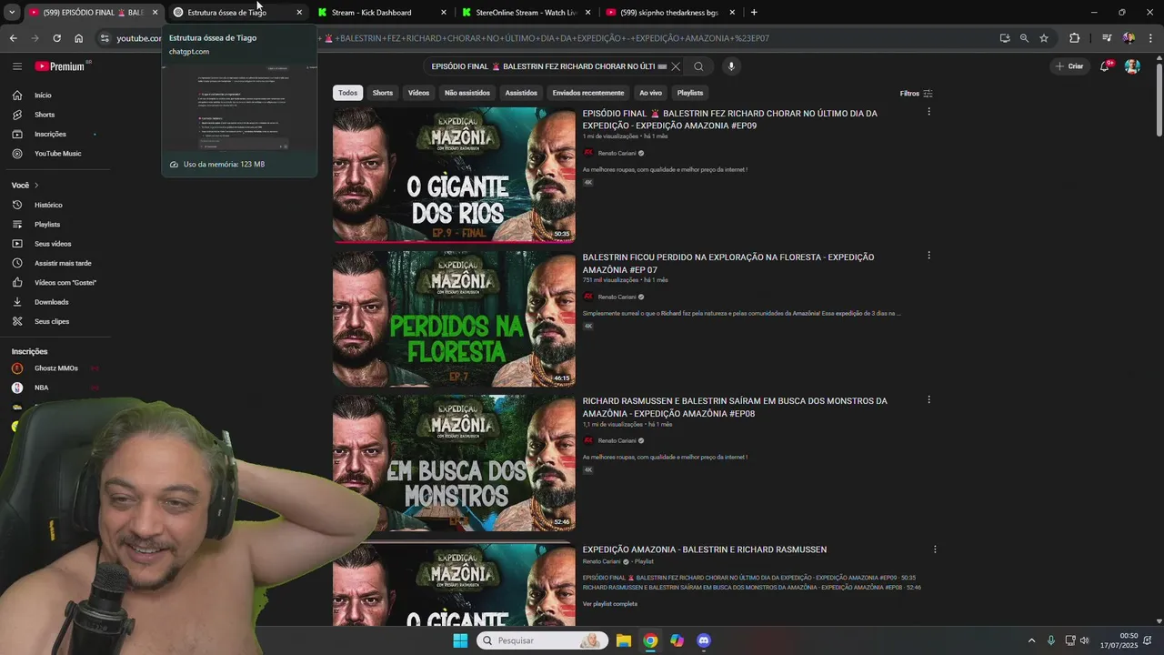Open more options for EP09 video
The height and width of the screenshot is (655, 1164).
pyautogui.click(x=928, y=112)
